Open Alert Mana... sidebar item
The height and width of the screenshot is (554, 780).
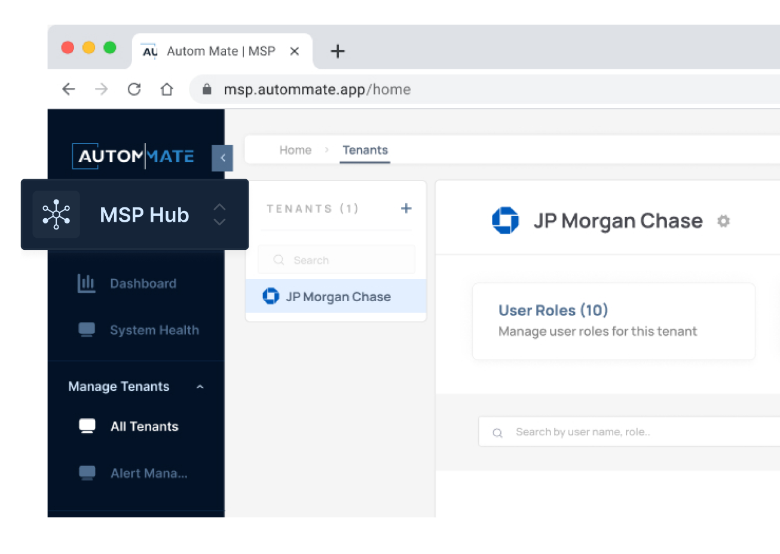(x=149, y=473)
